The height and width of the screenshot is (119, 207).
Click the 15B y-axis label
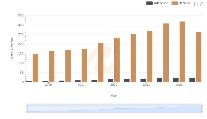tap(21, 54)
